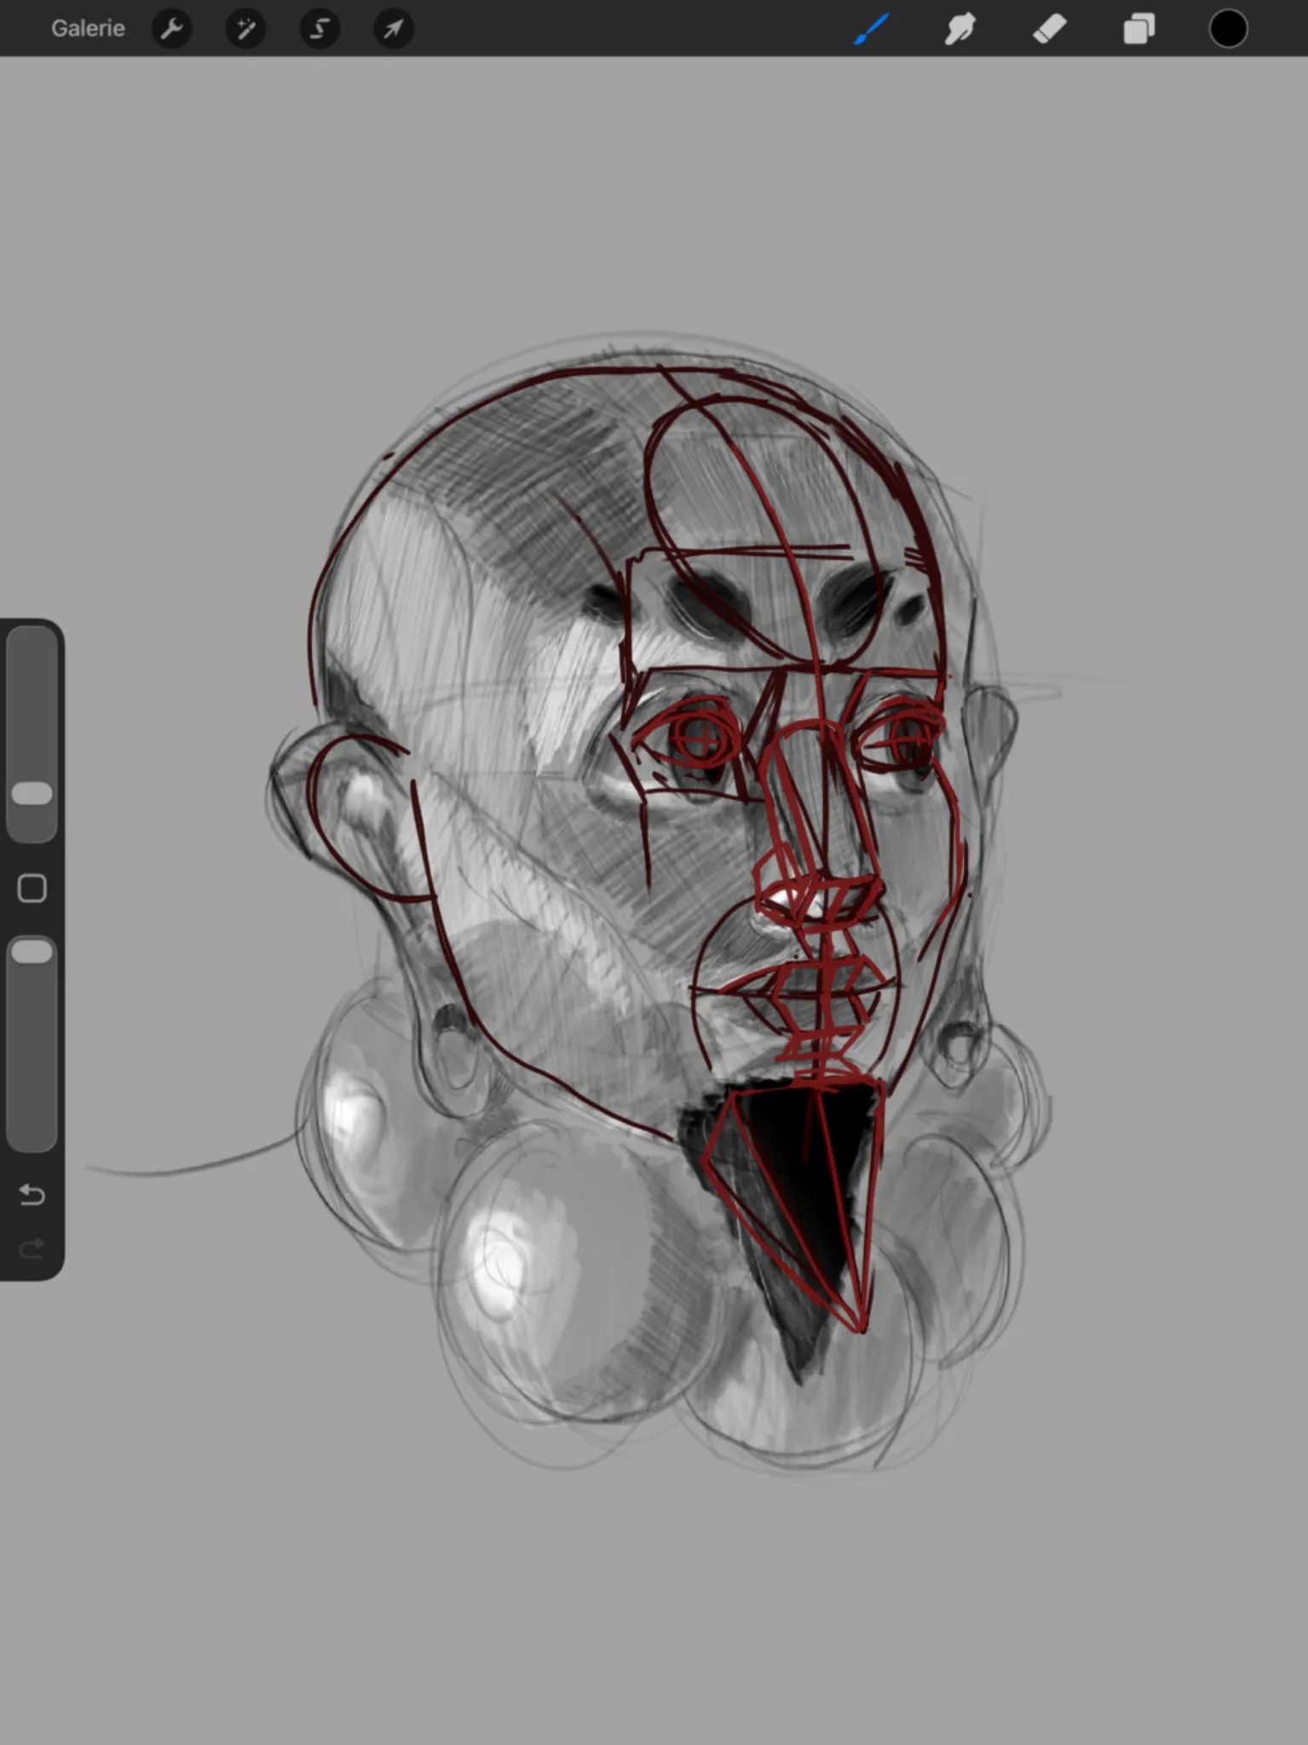Open the Actions wrench menu
Image resolution: width=1308 pixels, height=1745 pixels.
tap(171, 29)
